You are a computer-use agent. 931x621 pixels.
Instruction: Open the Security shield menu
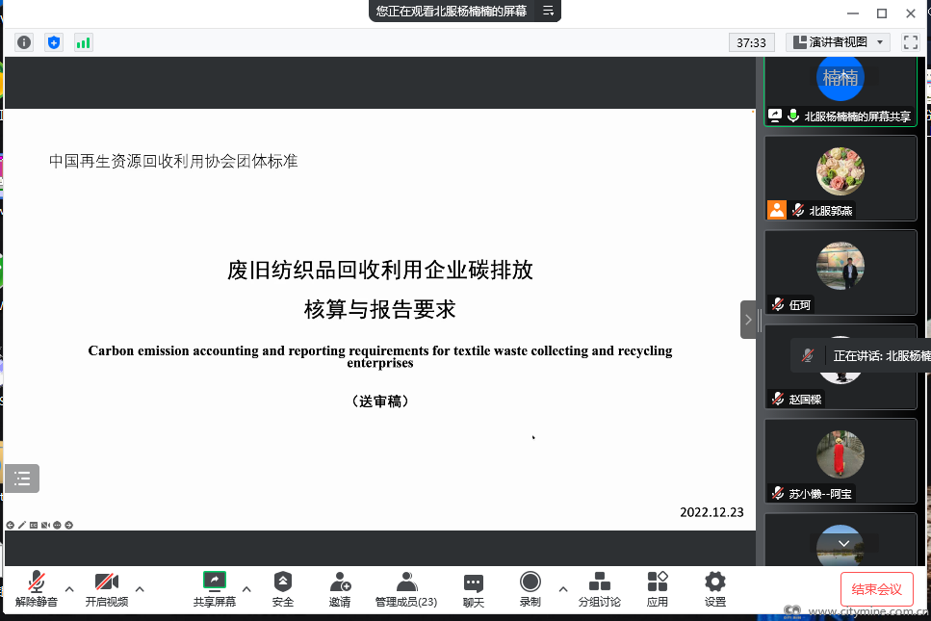[x=282, y=589]
